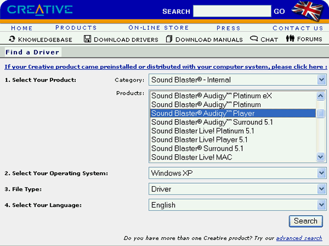The height and width of the screenshot is (246, 329).
Task: Click the Chat speech bubble icon
Action: pos(254,39)
